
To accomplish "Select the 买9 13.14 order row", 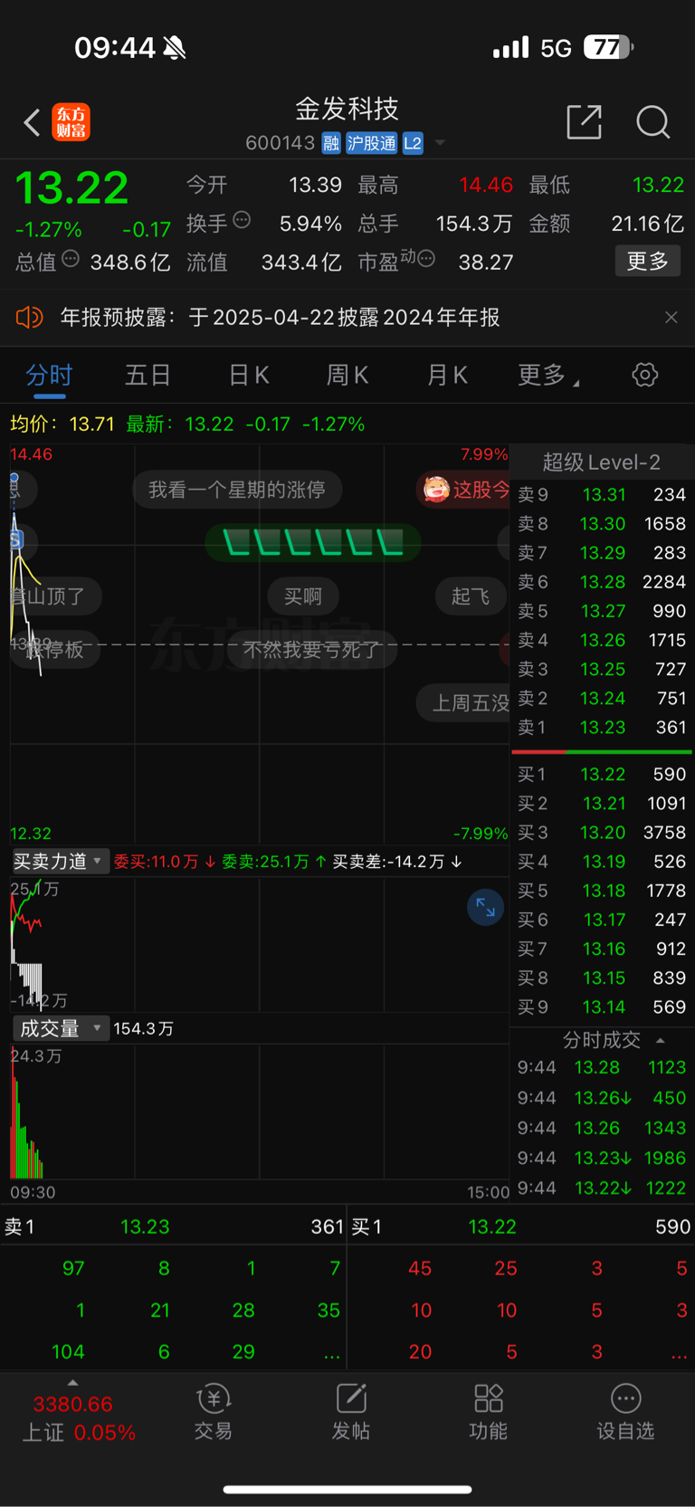I will tap(602, 1006).
